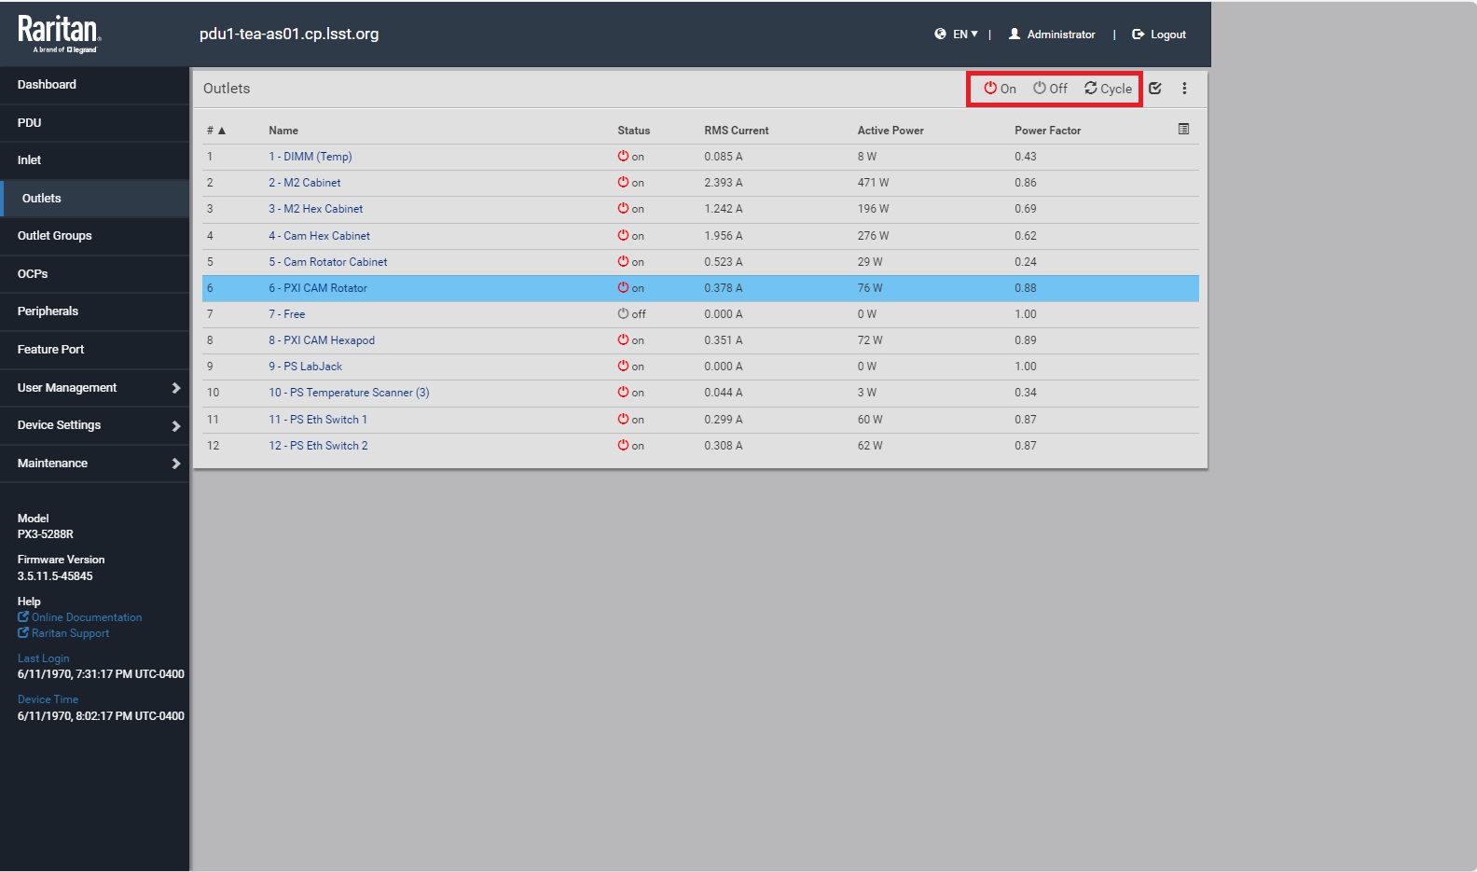Click the Administrator user icon
Viewport: 1477px width, 872px height.
coord(1015,35)
